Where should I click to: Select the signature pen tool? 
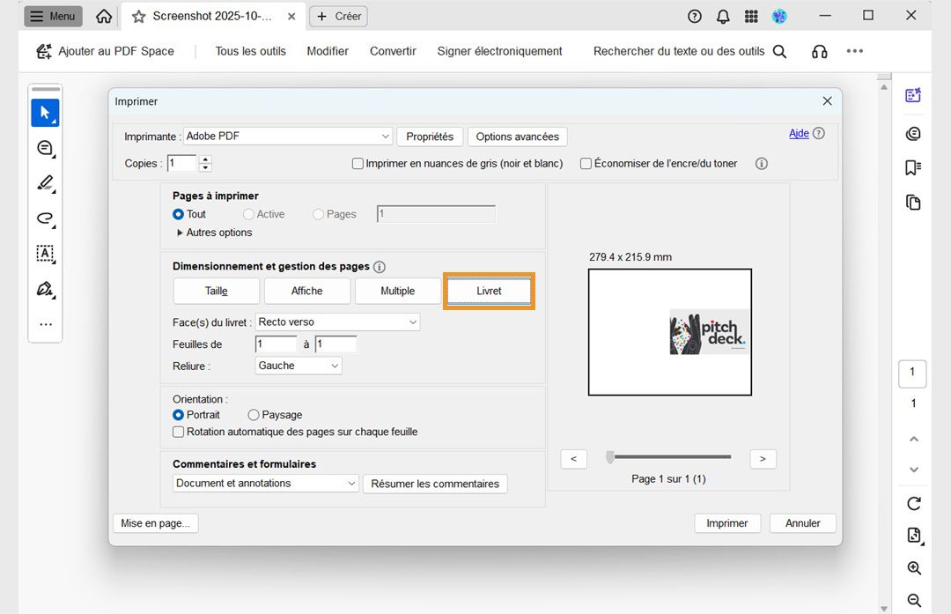point(45,289)
